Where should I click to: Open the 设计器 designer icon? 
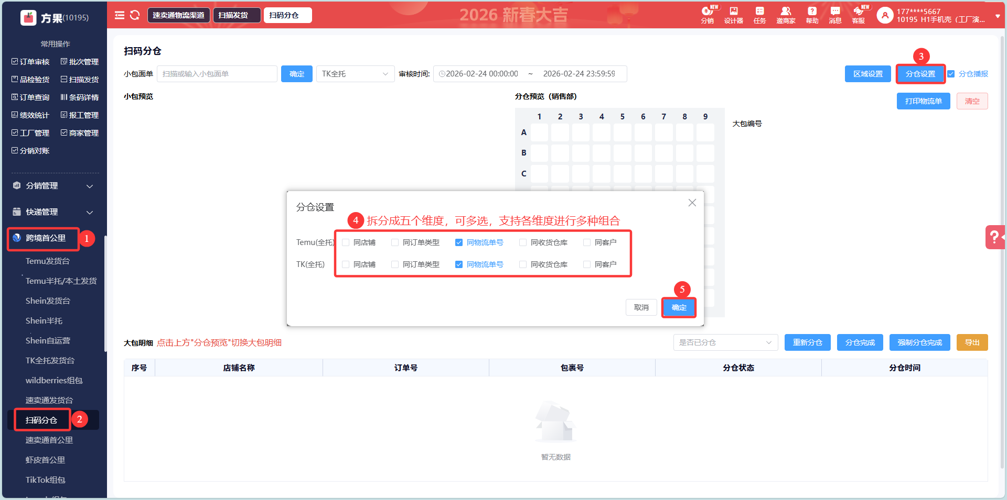point(733,15)
